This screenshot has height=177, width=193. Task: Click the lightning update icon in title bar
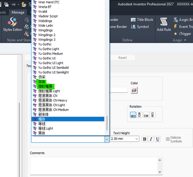click(24, 4)
